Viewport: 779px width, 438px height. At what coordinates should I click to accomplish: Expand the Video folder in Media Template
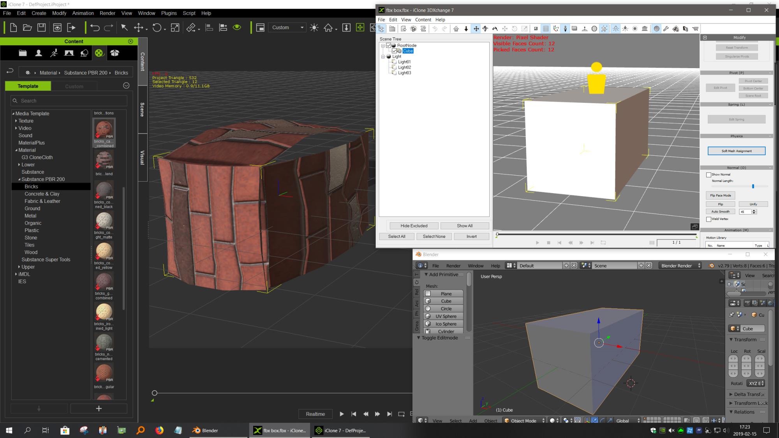point(16,128)
